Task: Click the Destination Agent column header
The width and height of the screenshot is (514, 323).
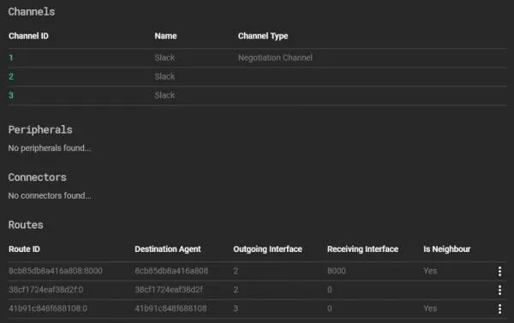Action: point(168,249)
